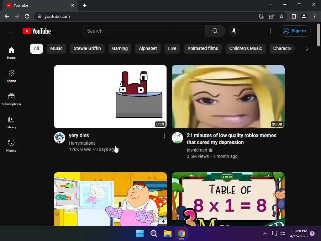Play the Table of 8 thumbnail
The height and width of the screenshot is (241, 321).
tap(228, 199)
